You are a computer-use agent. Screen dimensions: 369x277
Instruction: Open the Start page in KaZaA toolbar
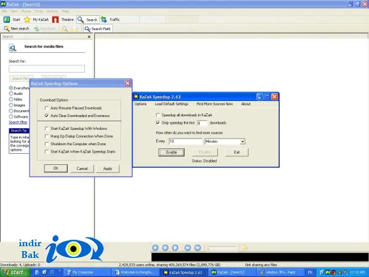(x=12, y=20)
